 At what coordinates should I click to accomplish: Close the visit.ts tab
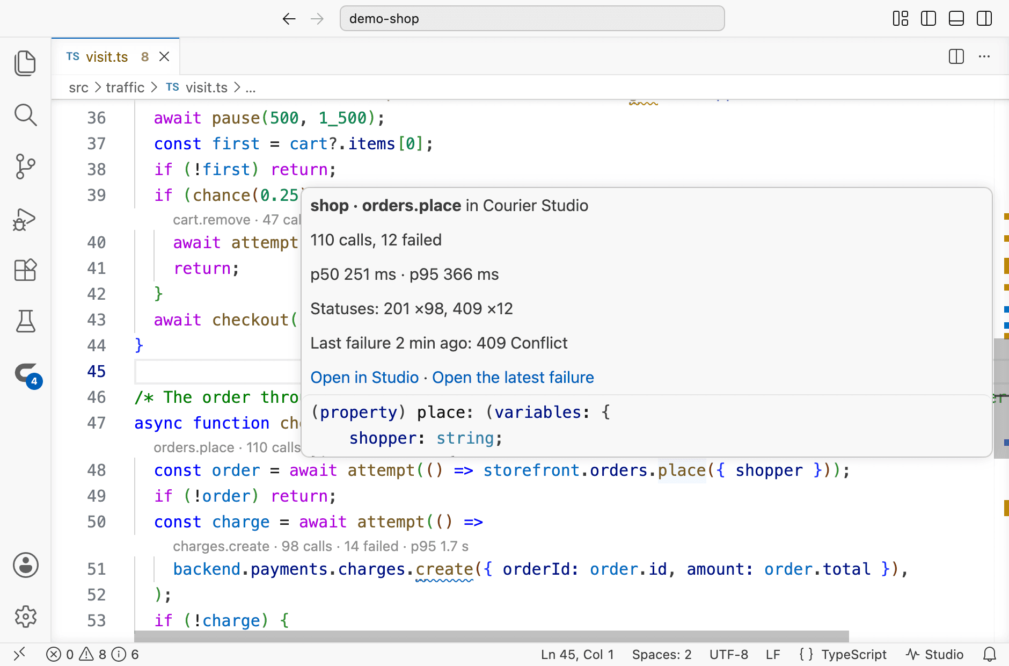[x=164, y=56]
